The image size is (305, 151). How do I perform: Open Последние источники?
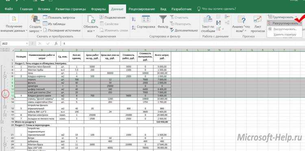coord(62,30)
